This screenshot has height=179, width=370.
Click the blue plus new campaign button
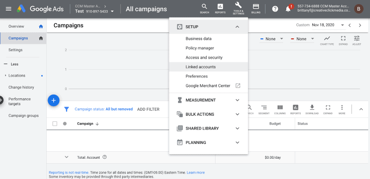pos(54,100)
